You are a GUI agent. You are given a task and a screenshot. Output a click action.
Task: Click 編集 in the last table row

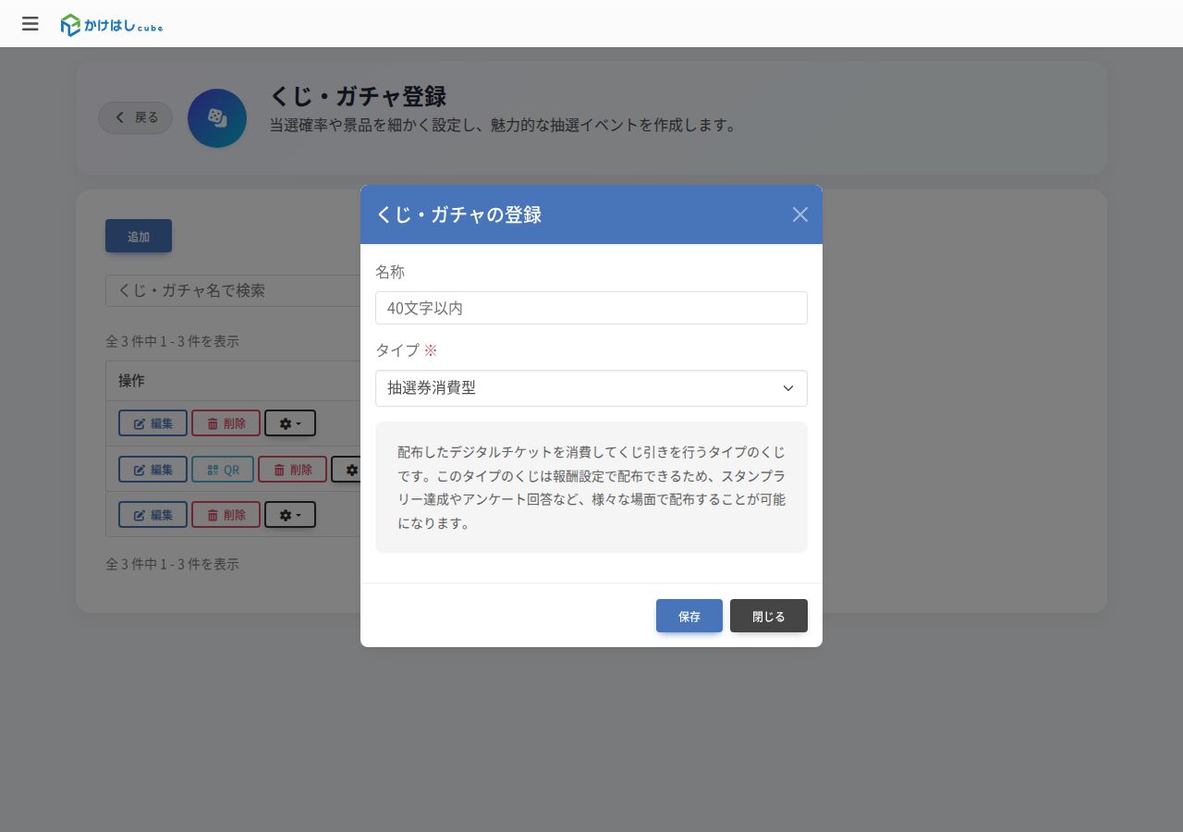pos(152,515)
